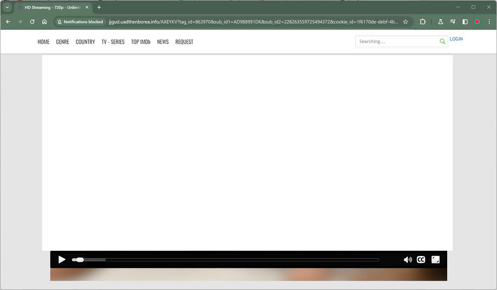
Task: Open the browser sidebar panel icon
Action: tap(465, 22)
